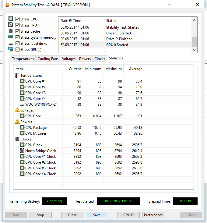Click the warning icon next to Voltages
The width and height of the screenshot is (207, 223).
(x=17, y=110)
